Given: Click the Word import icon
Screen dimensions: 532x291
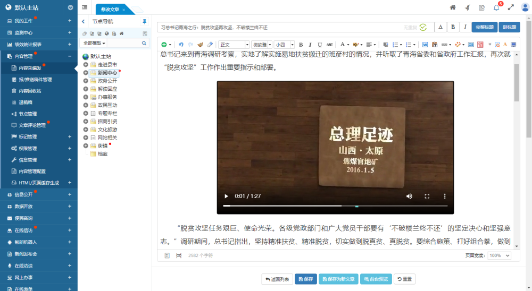Looking at the screenshot, I should coord(425,45).
